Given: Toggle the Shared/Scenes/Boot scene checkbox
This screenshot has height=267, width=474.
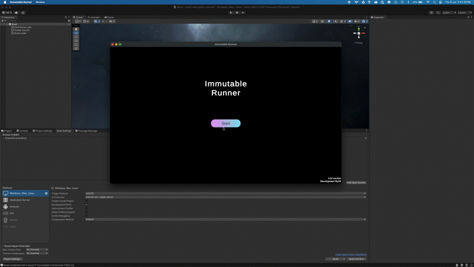Looking at the screenshot, I should [x=3, y=138].
